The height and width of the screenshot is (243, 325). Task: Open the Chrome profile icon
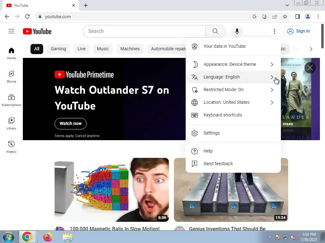pyautogui.click(x=308, y=16)
